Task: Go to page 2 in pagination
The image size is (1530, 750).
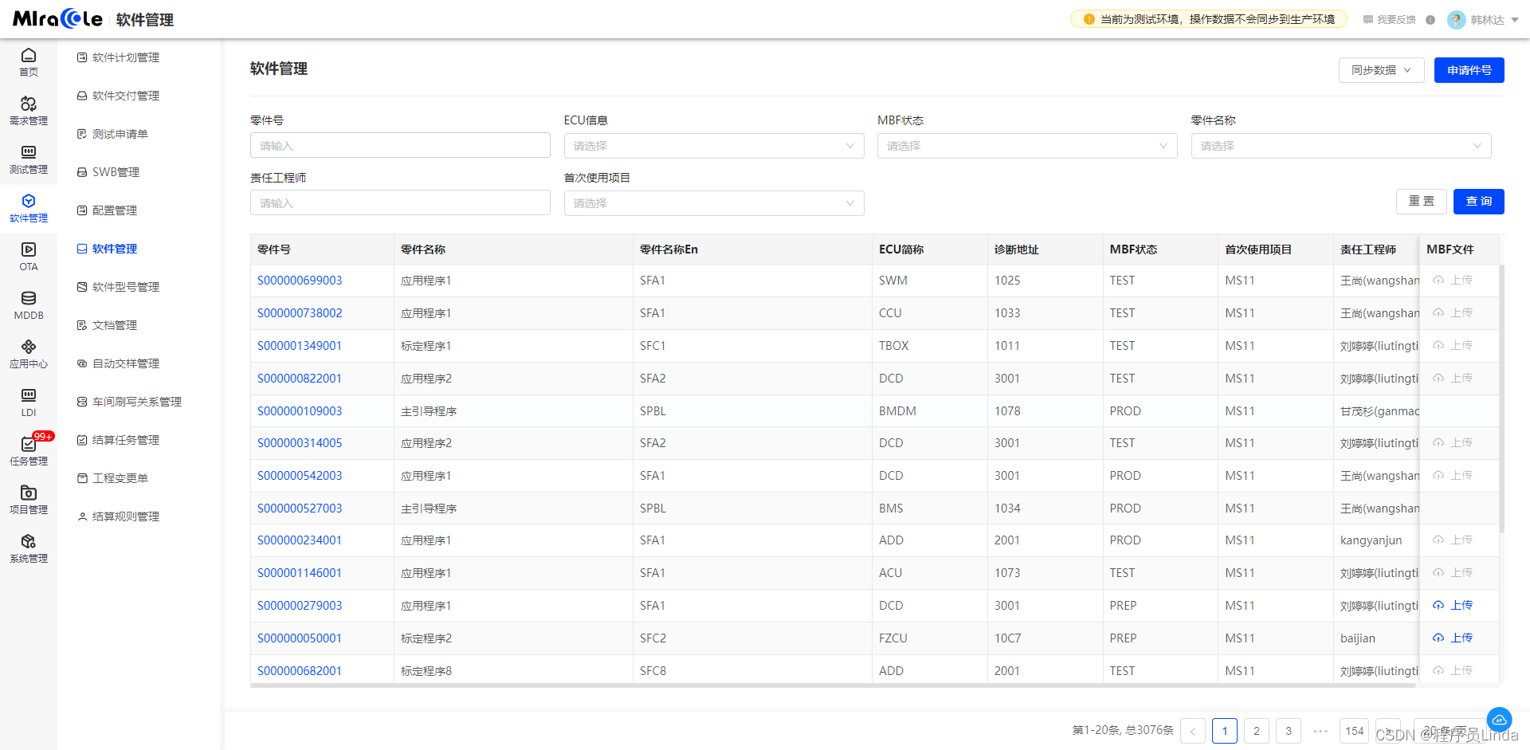Action: 1257,731
